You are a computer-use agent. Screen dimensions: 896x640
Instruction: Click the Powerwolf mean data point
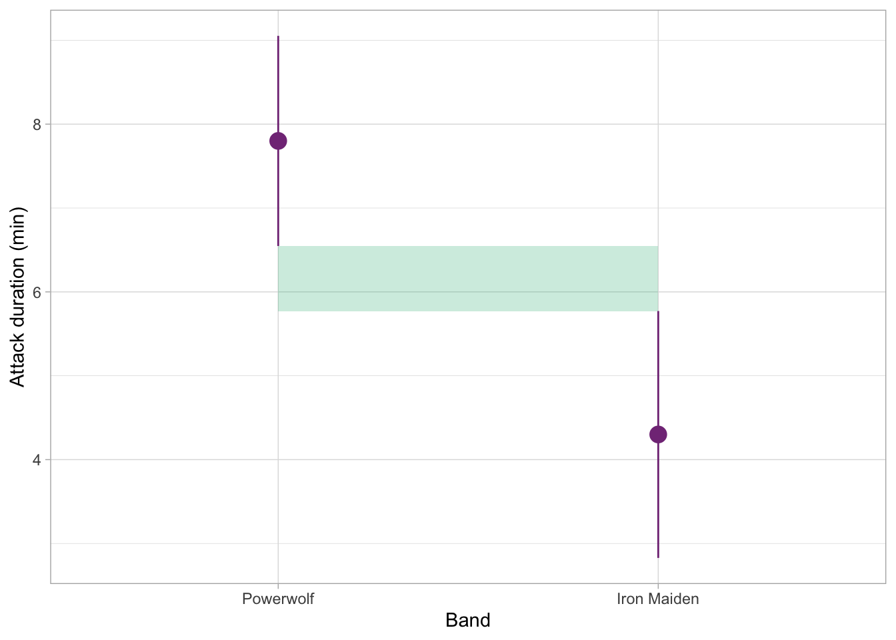coord(278,141)
